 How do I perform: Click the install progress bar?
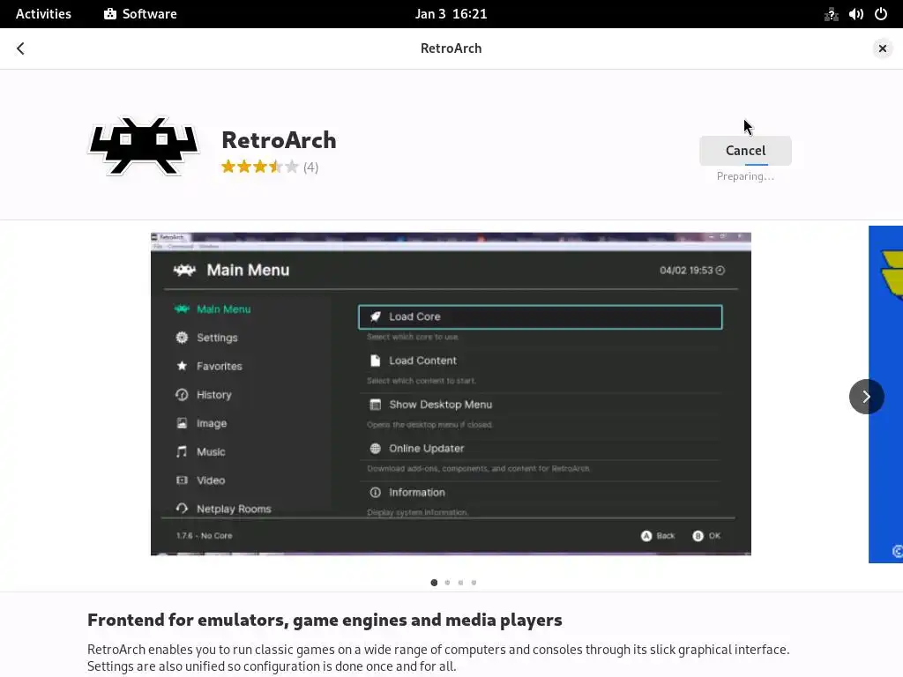coord(756,164)
